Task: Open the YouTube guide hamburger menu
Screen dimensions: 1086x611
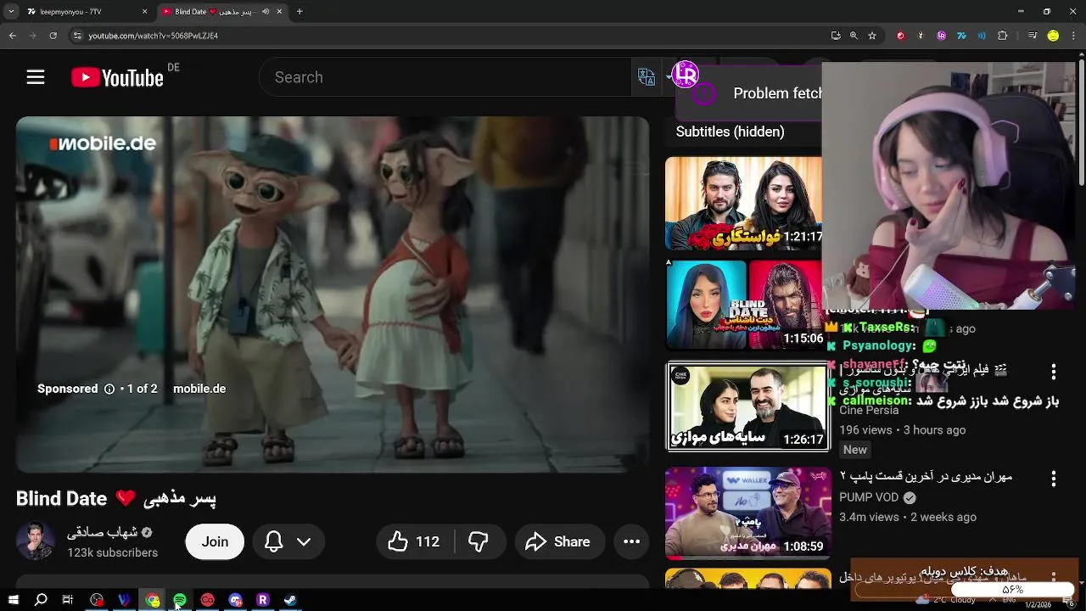Action: pos(36,77)
